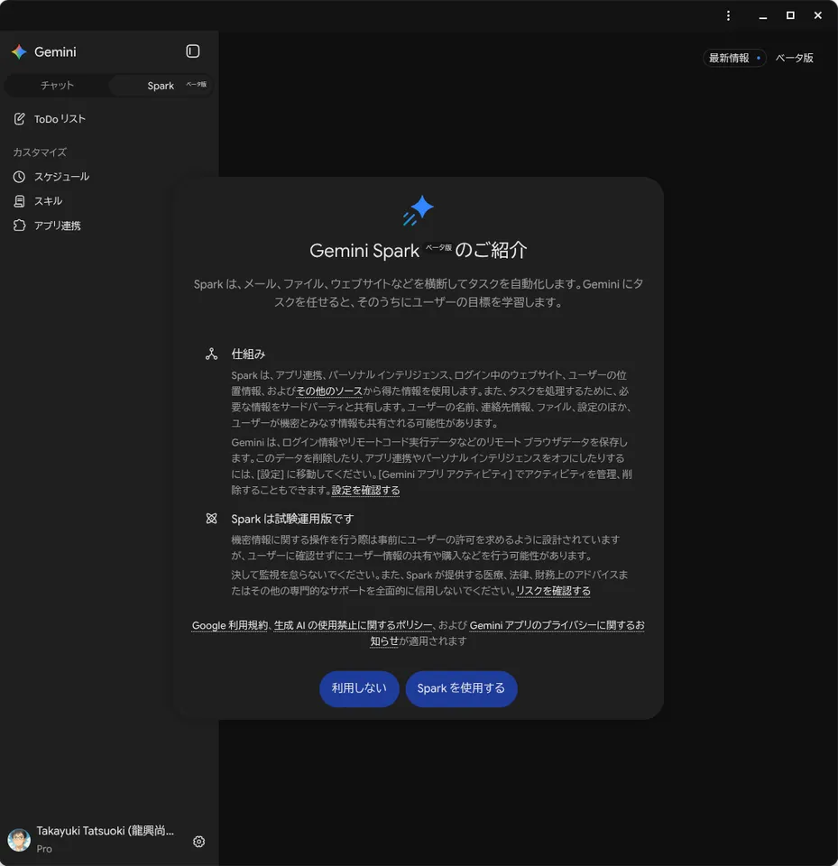838x866 pixels.
Task: Click the Gemini Spark shooting star icon
Action: coord(419,210)
